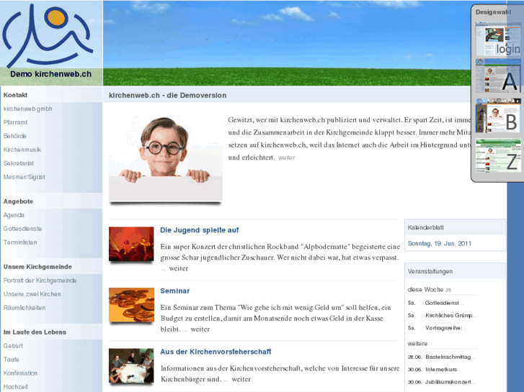Click the boy with glasses image
524x392 pixels.
(166, 158)
